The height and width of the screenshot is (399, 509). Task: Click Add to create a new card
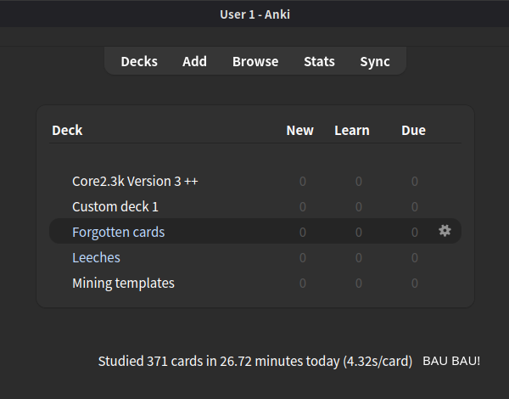point(194,61)
